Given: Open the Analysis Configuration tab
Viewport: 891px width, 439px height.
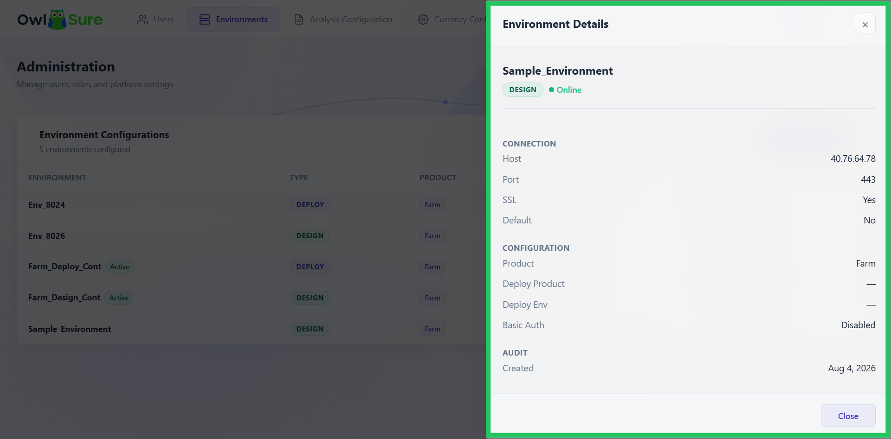Looking at the screenshot, I should tap(343, 19).
